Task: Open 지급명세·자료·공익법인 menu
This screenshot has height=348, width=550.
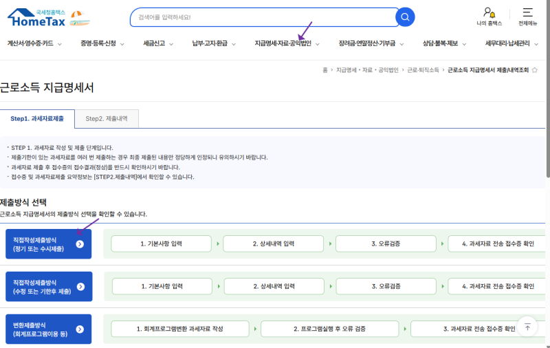Action: click(x=283, y=43)
